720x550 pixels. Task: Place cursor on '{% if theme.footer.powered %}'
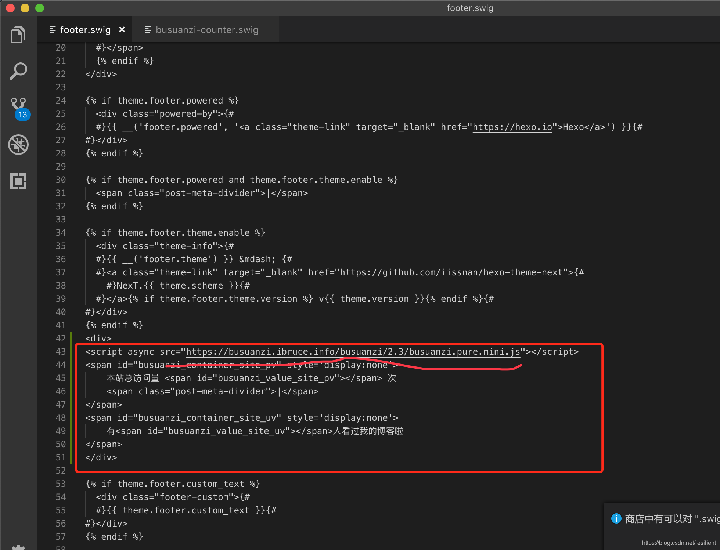162,101
